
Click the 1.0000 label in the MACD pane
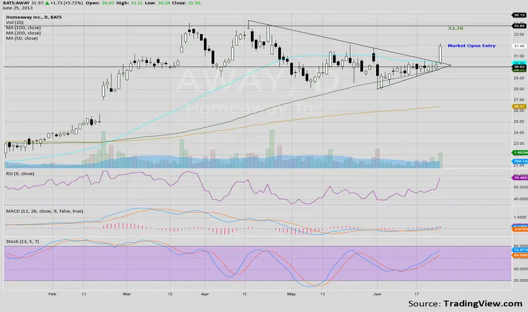point(521,217)
